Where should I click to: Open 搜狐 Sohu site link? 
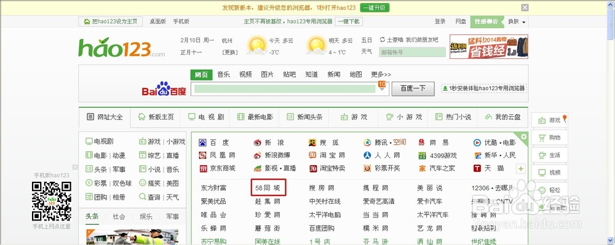point(323,142)
